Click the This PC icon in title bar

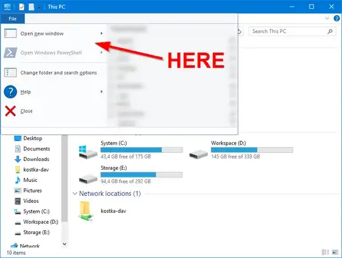coord(7,7)
